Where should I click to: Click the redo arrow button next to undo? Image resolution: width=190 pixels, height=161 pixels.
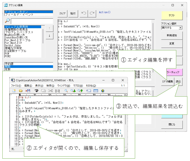(92, 13)
